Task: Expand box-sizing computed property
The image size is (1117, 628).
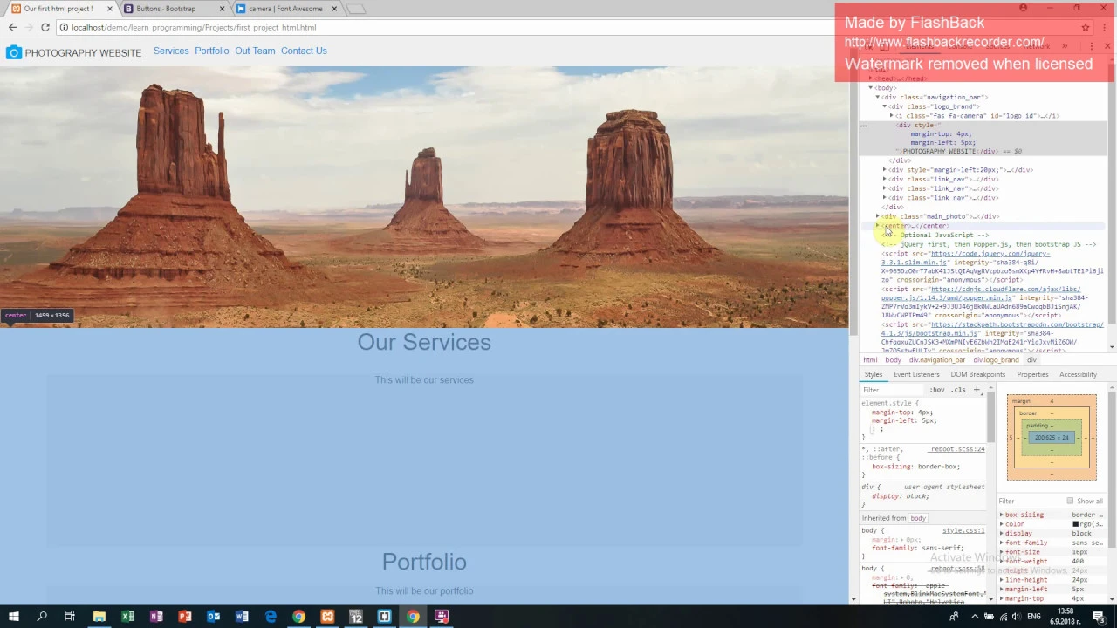Action: click(x=1001, y=515)
